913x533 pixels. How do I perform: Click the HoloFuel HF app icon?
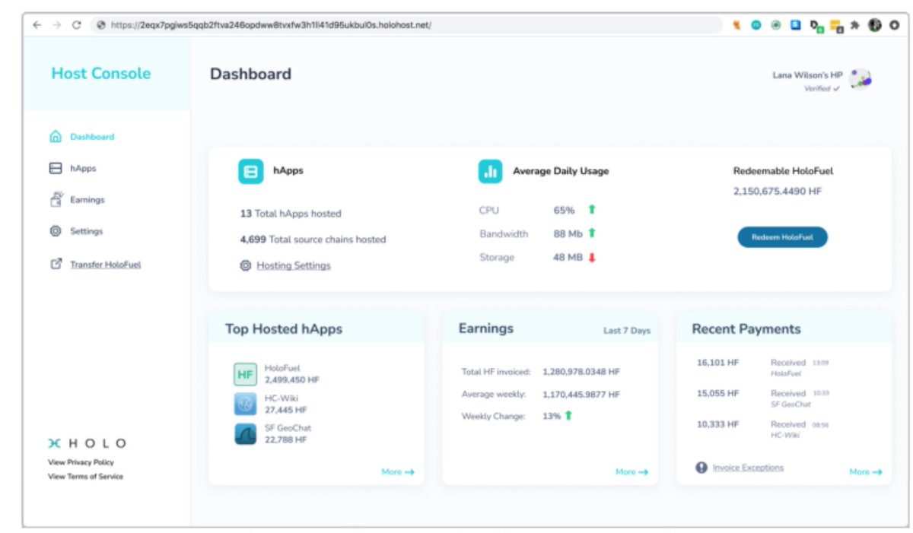(245, 374)
